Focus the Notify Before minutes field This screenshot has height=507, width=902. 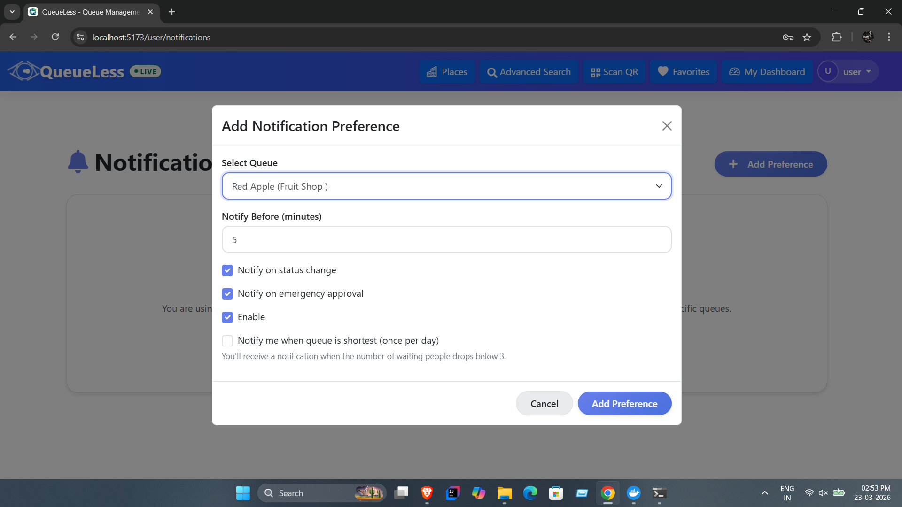click(x=446, y=239)
